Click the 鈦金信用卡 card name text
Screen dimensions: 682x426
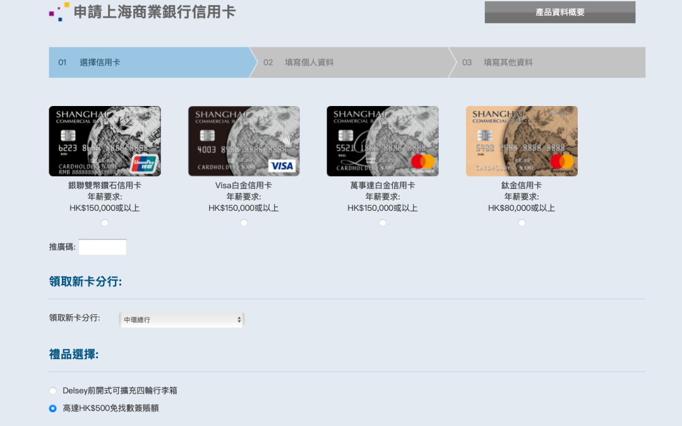522,185
